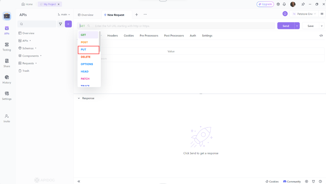Switch to the Cookies request tab

(x=129, y=36)
